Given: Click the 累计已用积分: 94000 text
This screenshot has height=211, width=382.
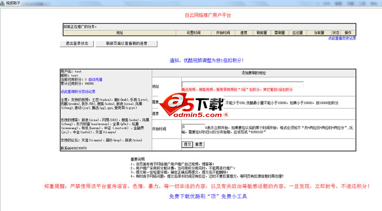Looking at the screenshot, I should pos(77,84).
